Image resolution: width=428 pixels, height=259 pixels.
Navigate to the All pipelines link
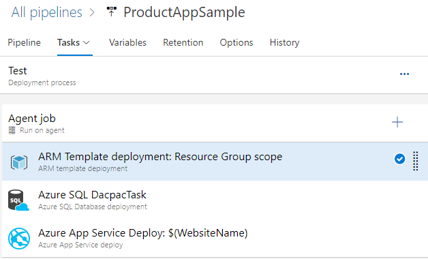46,12
